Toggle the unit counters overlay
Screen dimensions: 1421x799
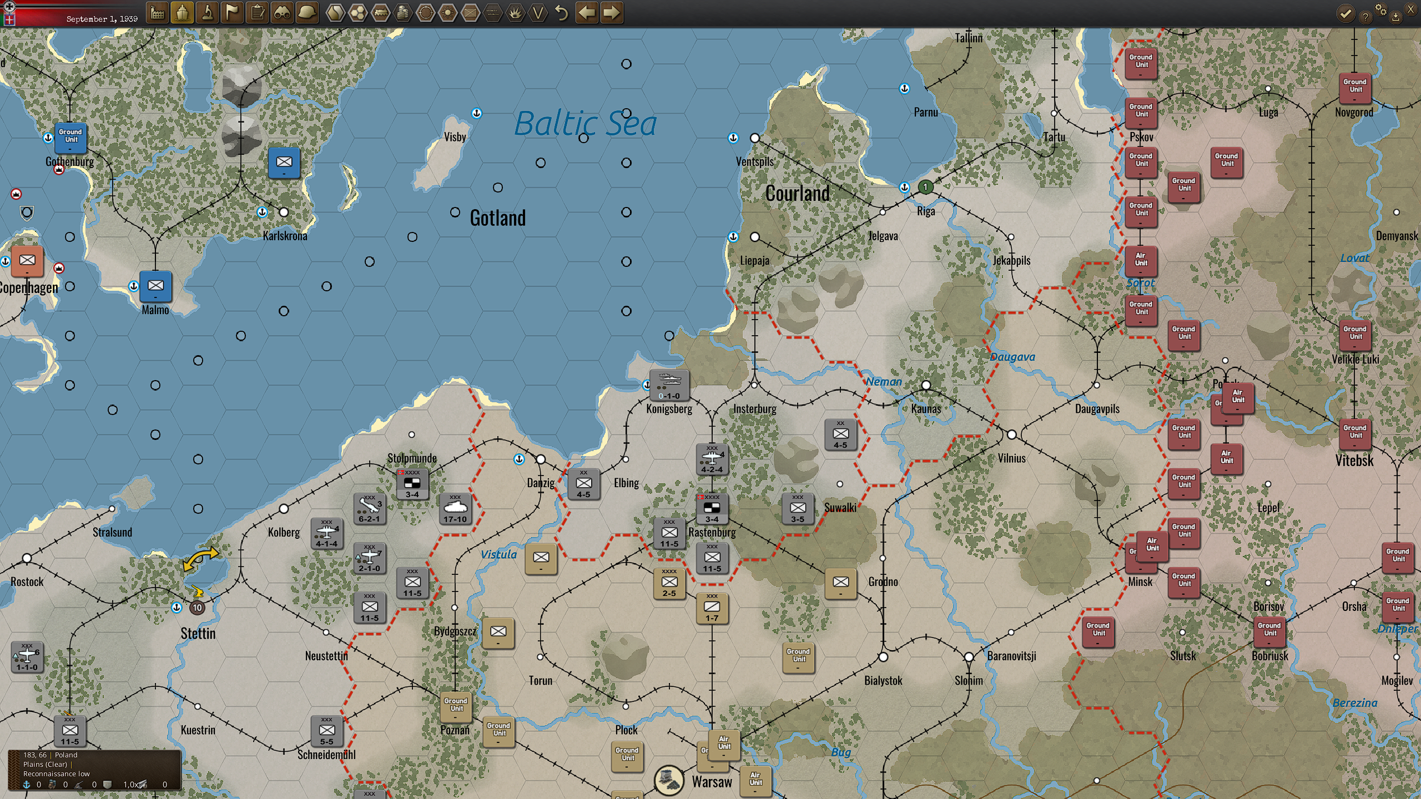point(471,13)
